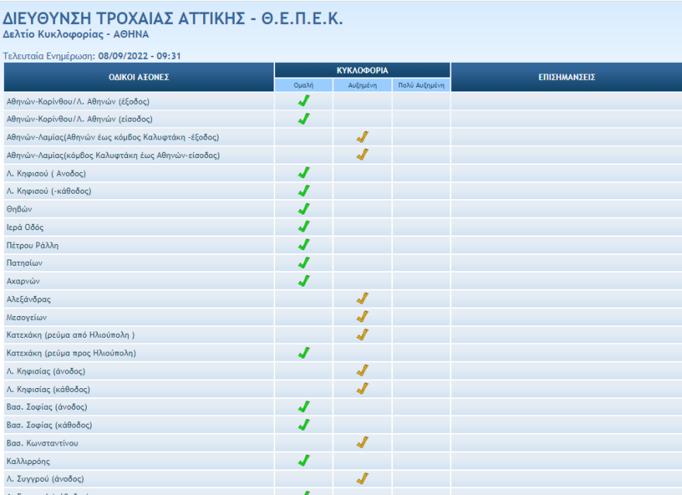Select the ΕΠΙΣΗΜΑΝΣΕΙΣ column header
682x495 pixels.
[x=566, y=77]
